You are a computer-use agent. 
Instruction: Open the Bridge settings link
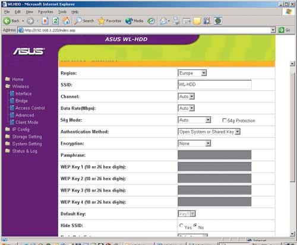[x=21, y=101]
